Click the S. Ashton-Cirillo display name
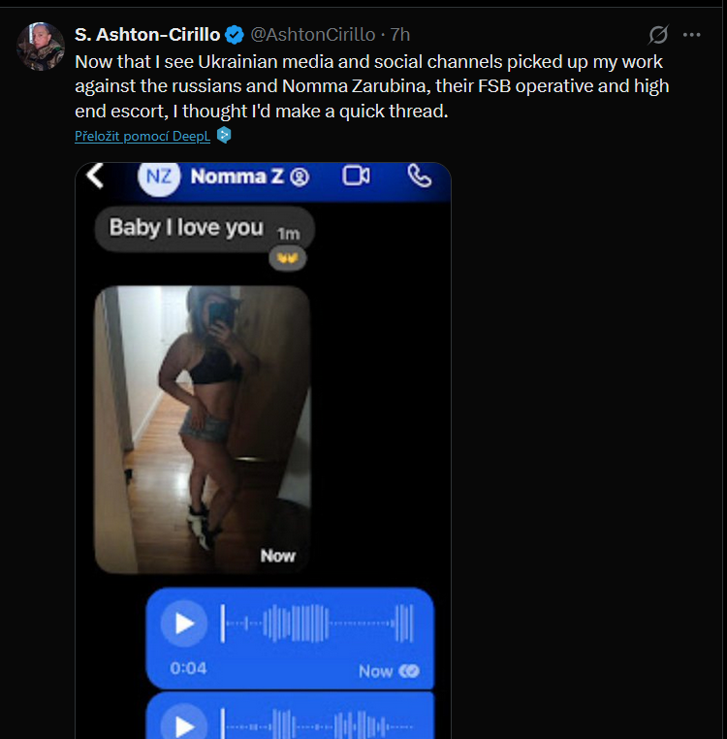Viewport: 727px width, 739px height. 147,35
